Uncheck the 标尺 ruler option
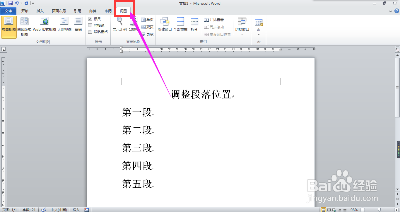The width and height of the screenshot is (400, 212). coord(90,19)
